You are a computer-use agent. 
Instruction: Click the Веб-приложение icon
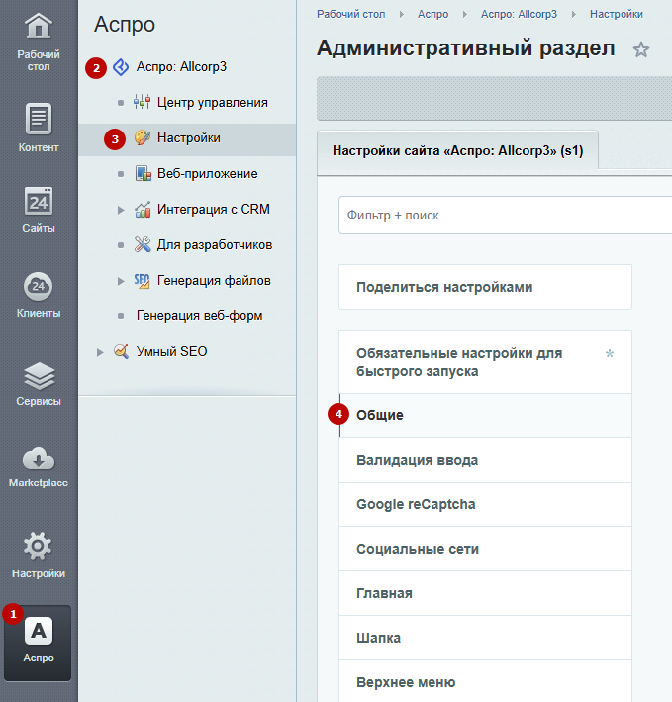pyautogui.click(x=144, y=174)
